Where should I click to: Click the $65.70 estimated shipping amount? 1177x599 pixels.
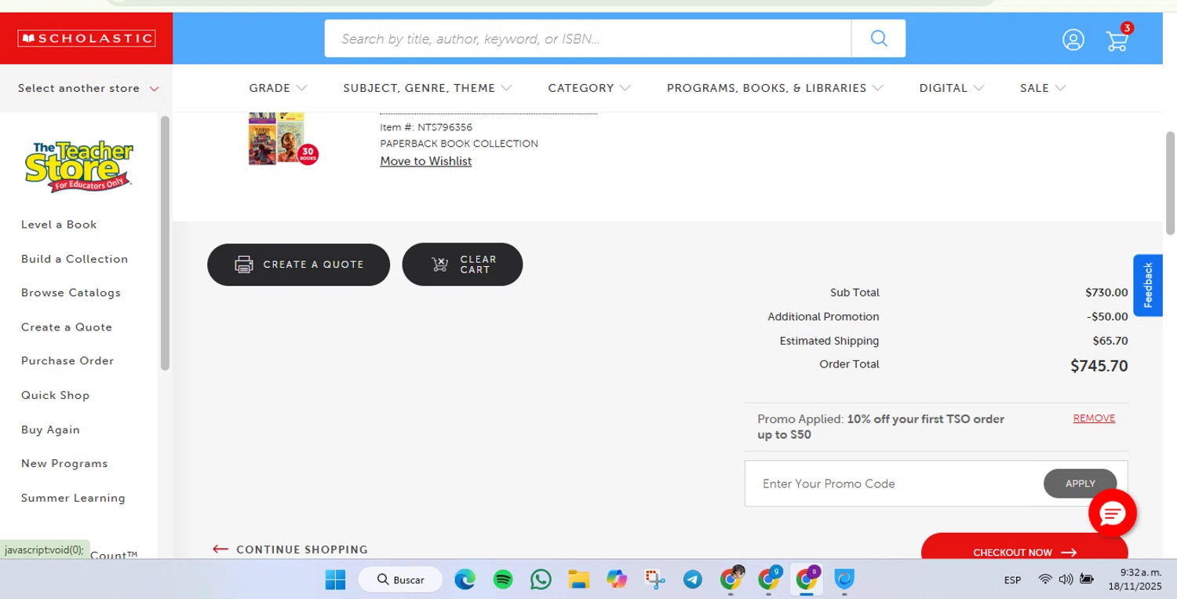coord(1110,342)
